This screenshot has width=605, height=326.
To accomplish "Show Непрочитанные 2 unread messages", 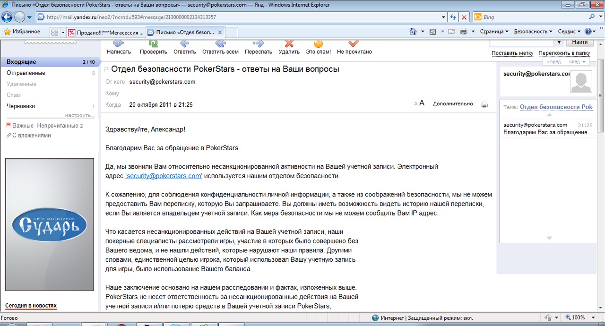I will 60,126.
